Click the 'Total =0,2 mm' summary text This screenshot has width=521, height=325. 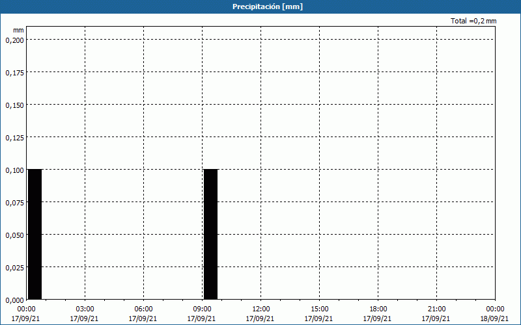click(x=473, y=21)
